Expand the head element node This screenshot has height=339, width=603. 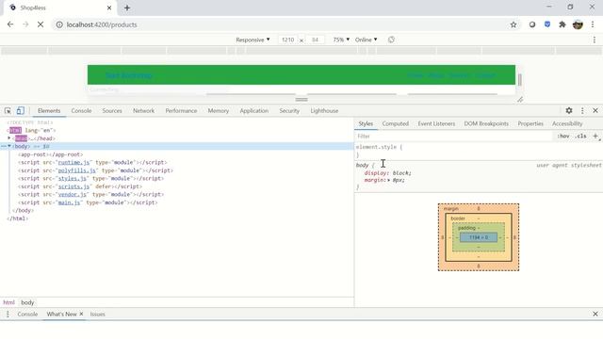pos(8,138)
